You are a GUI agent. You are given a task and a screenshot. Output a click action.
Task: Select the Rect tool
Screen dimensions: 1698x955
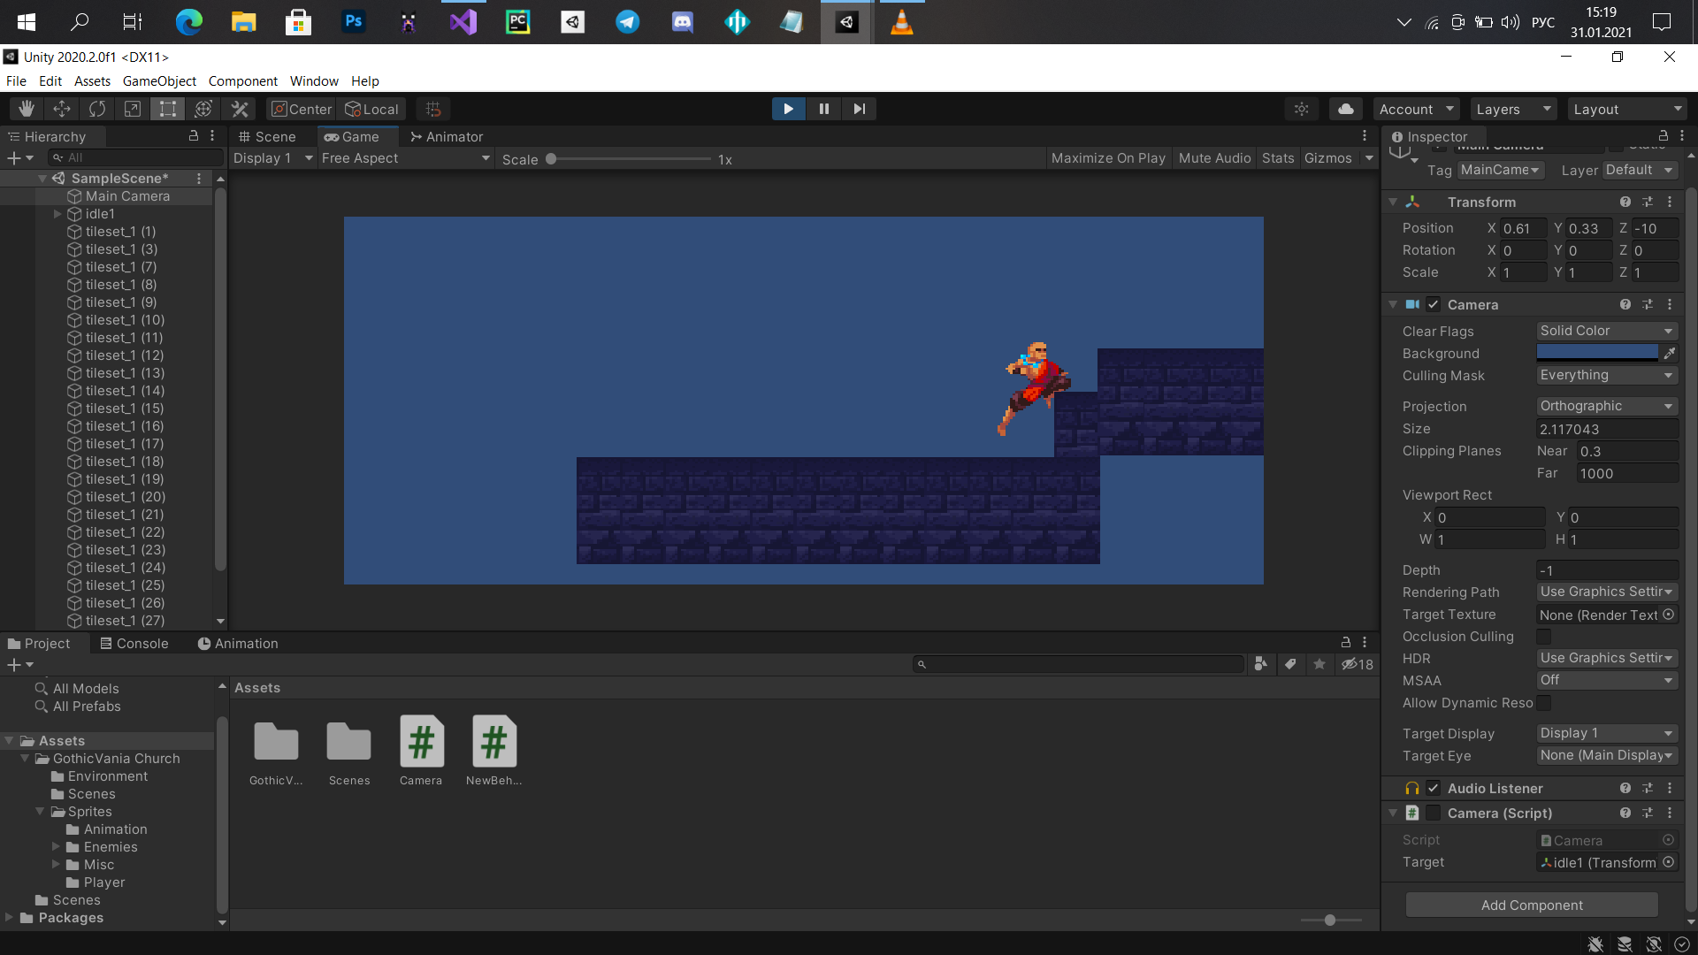(x=168, y=109)
